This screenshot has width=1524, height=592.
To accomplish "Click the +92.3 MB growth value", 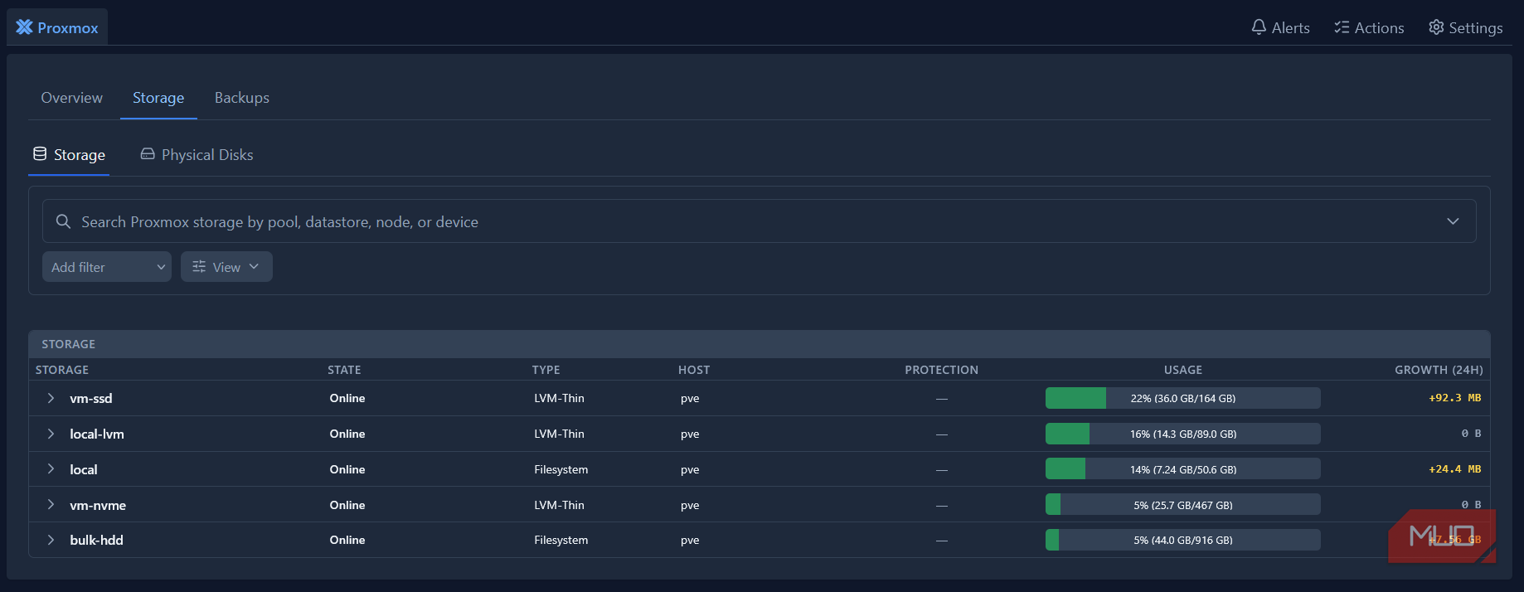I will 1455,398.
